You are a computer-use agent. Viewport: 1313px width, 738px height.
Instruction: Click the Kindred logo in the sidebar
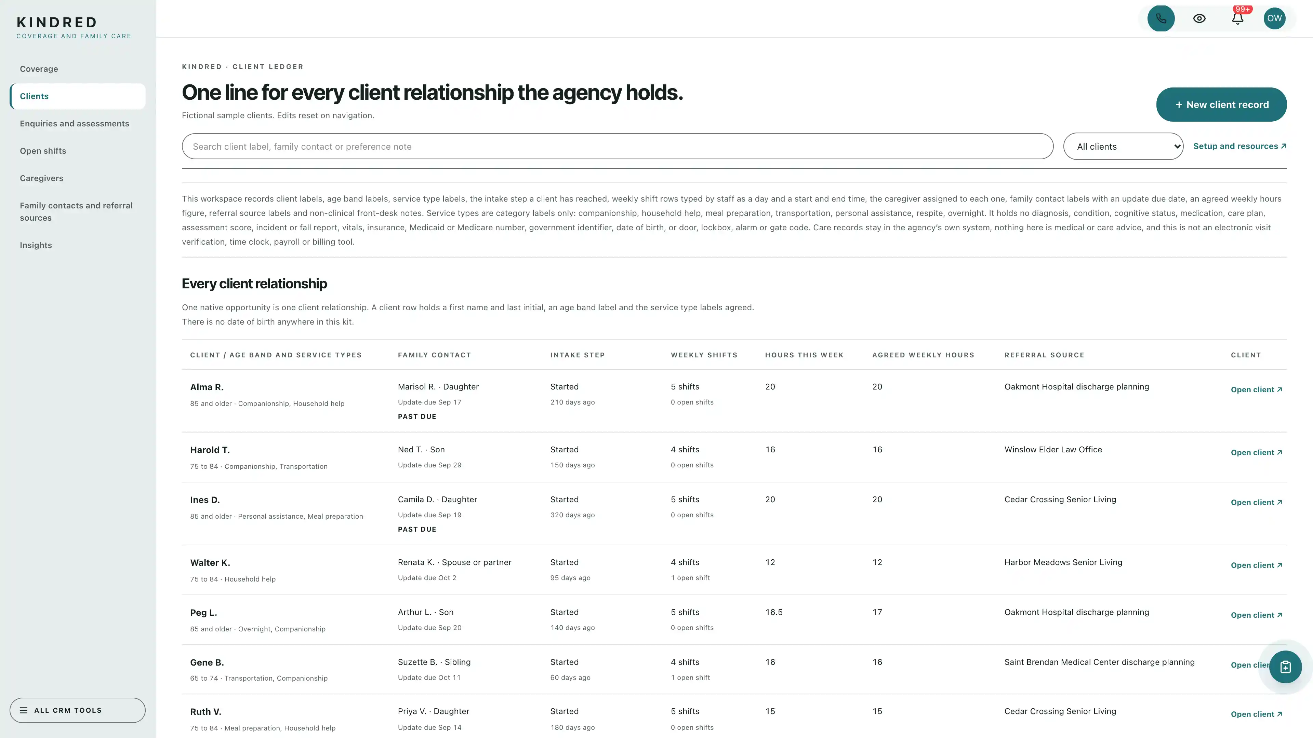click(74, 27)
